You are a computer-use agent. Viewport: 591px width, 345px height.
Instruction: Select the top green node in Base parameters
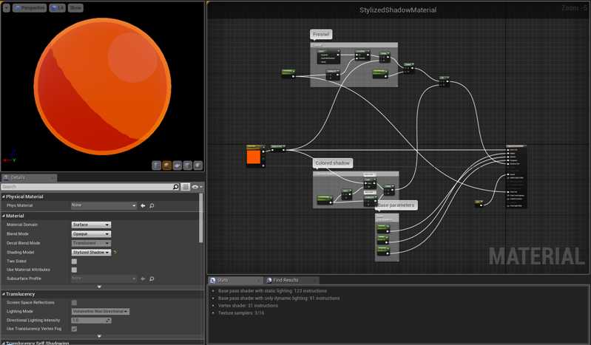click(x=383, y=228)
